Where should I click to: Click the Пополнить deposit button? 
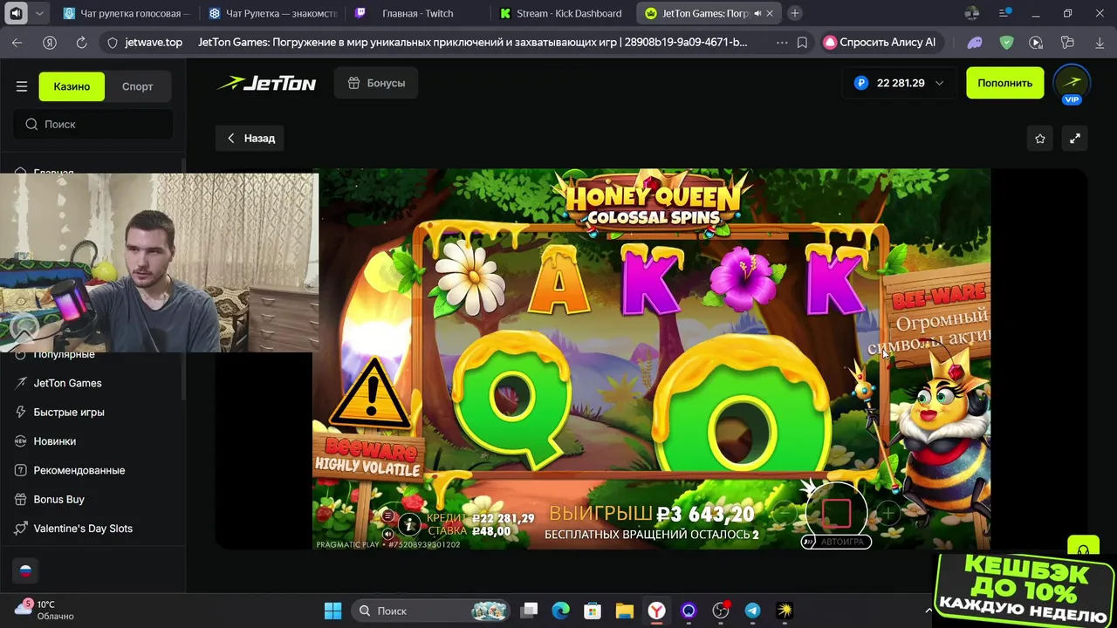[1004, 83]
